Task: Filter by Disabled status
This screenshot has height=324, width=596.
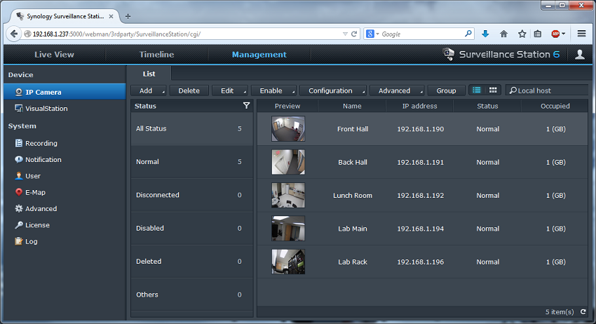Action: click(x=192, y=228)
